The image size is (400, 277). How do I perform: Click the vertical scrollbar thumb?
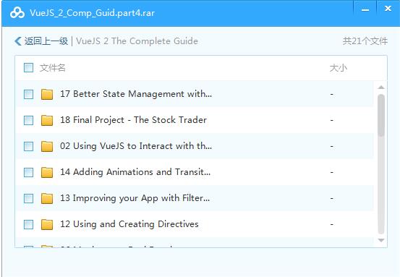381,115
